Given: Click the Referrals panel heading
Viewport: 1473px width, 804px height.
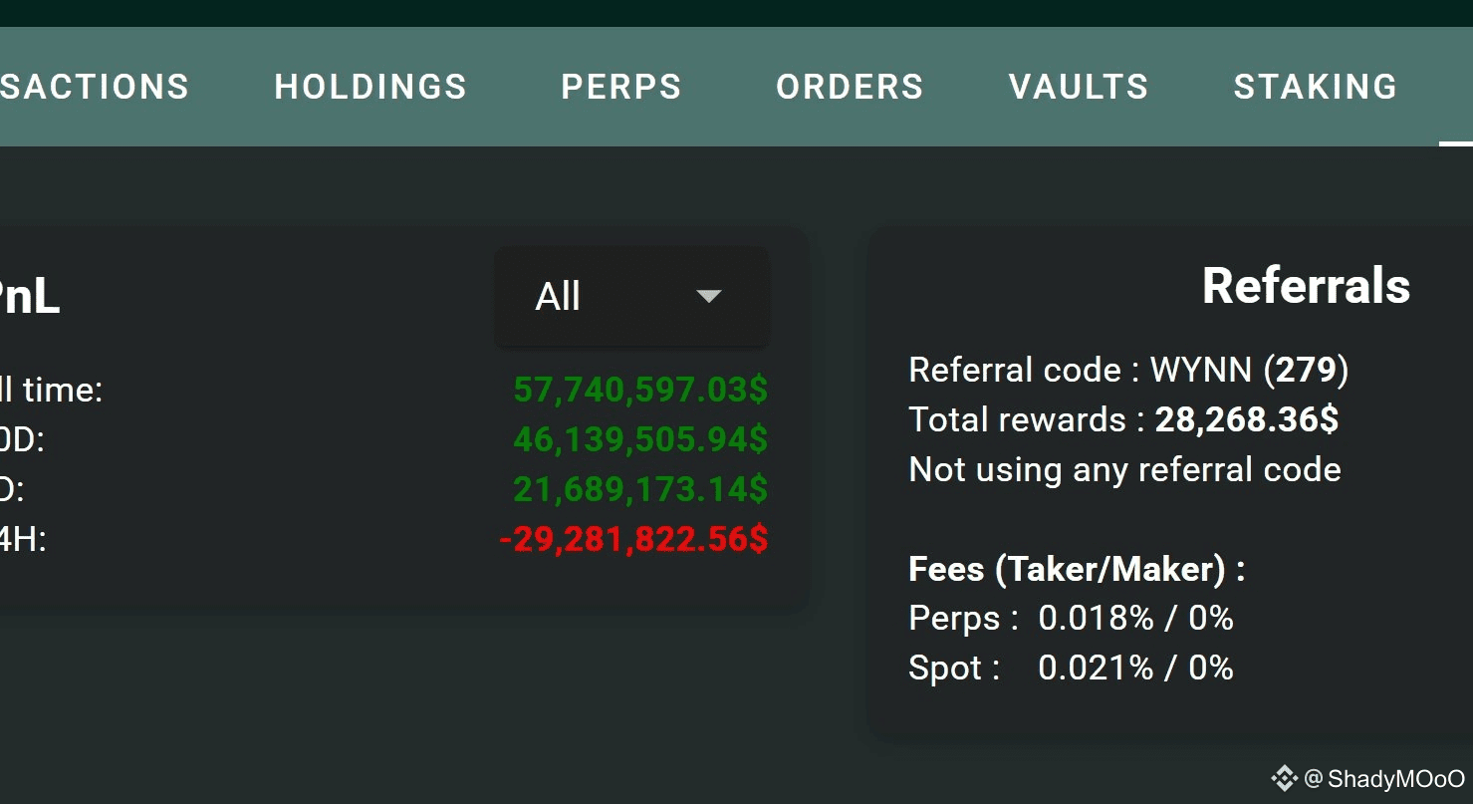Looking at the screenshot, I should (x=1306, y=286).
